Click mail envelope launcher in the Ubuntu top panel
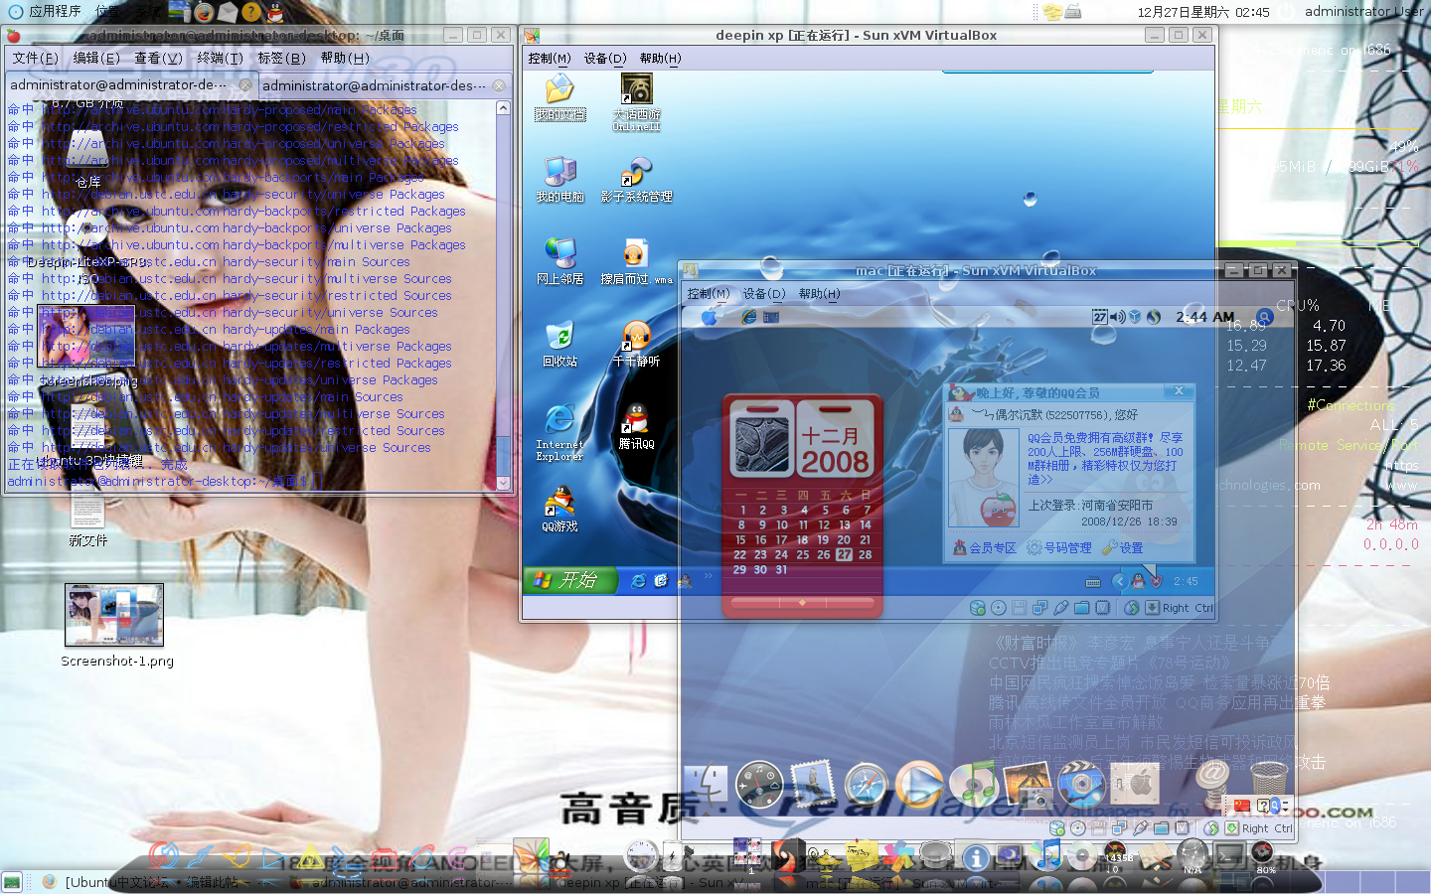 (x=228, y=12)
